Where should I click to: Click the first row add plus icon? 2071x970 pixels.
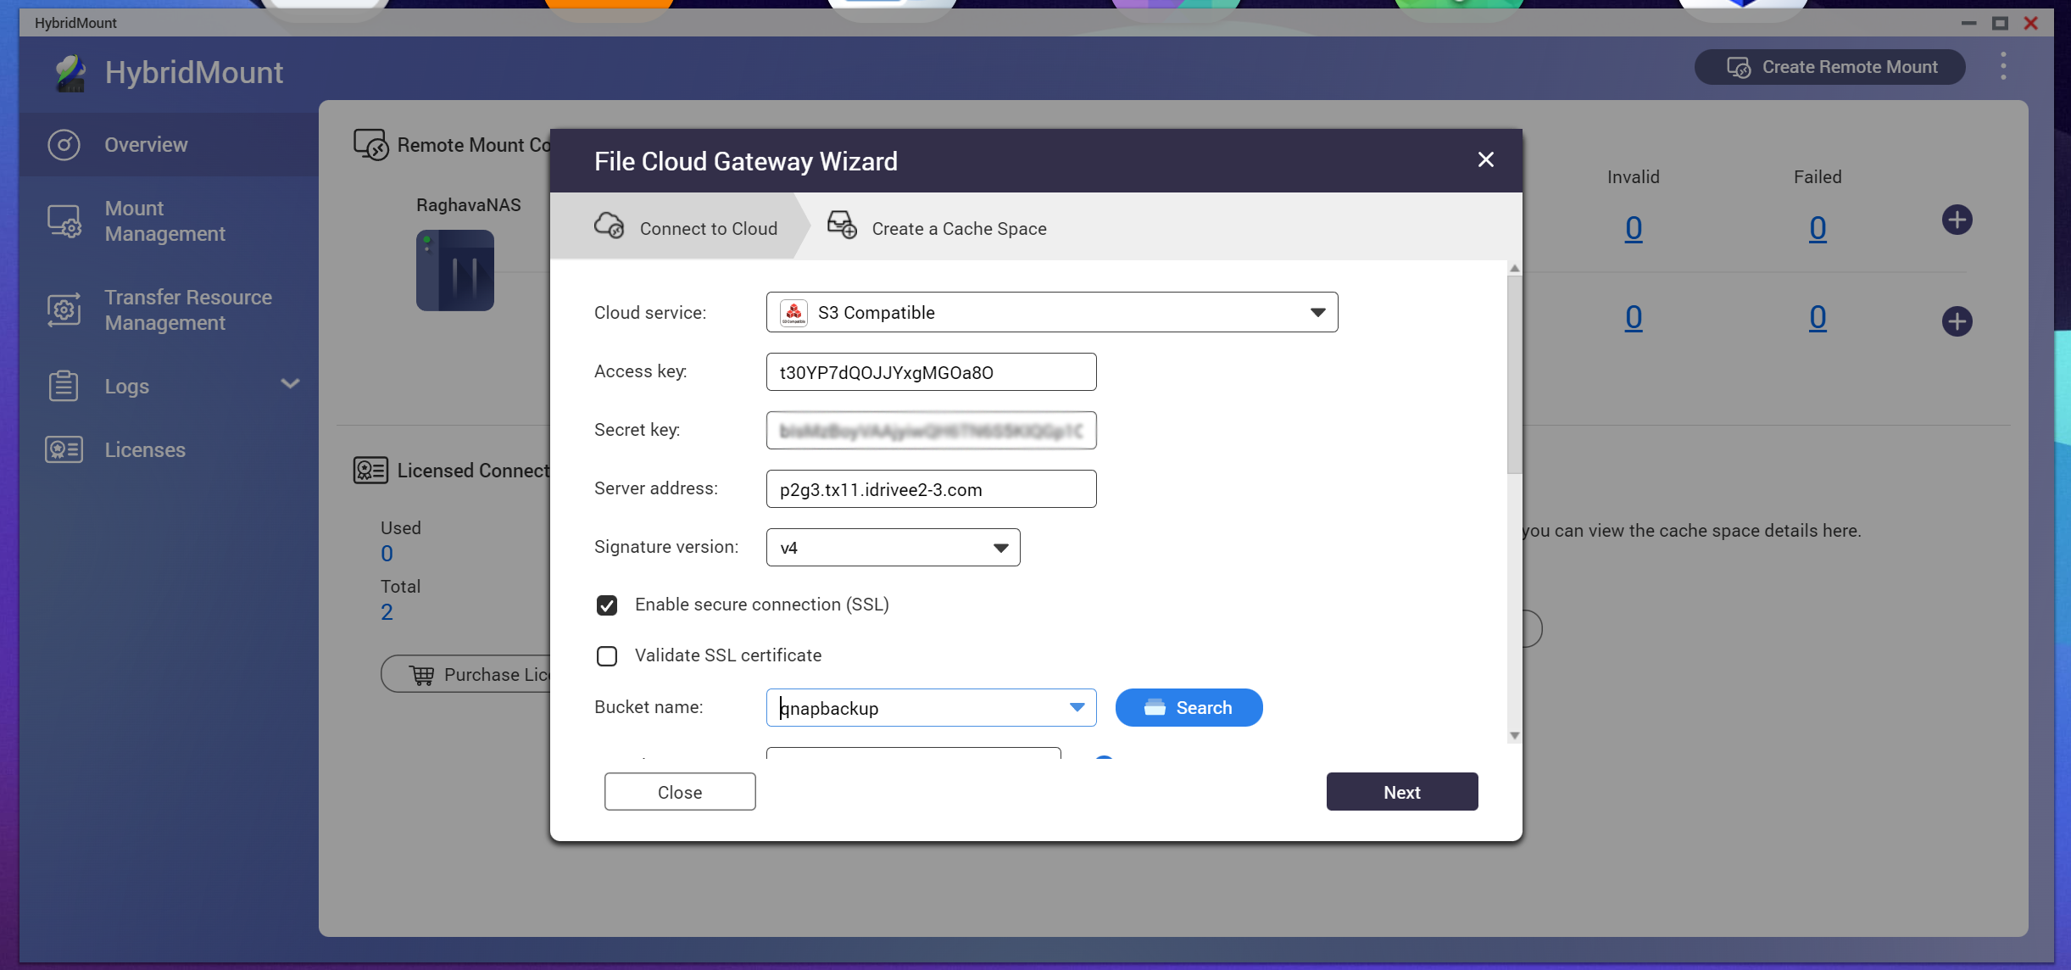pos(1957,220)
